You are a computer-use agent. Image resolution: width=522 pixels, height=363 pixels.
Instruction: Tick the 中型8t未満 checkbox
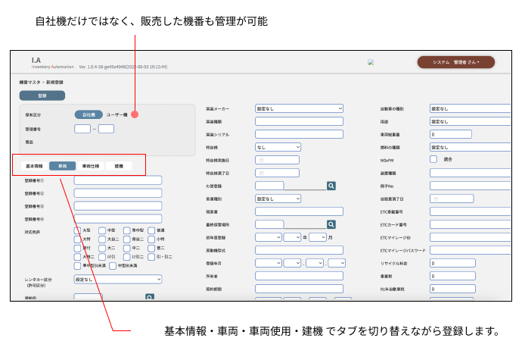point(113,266)
